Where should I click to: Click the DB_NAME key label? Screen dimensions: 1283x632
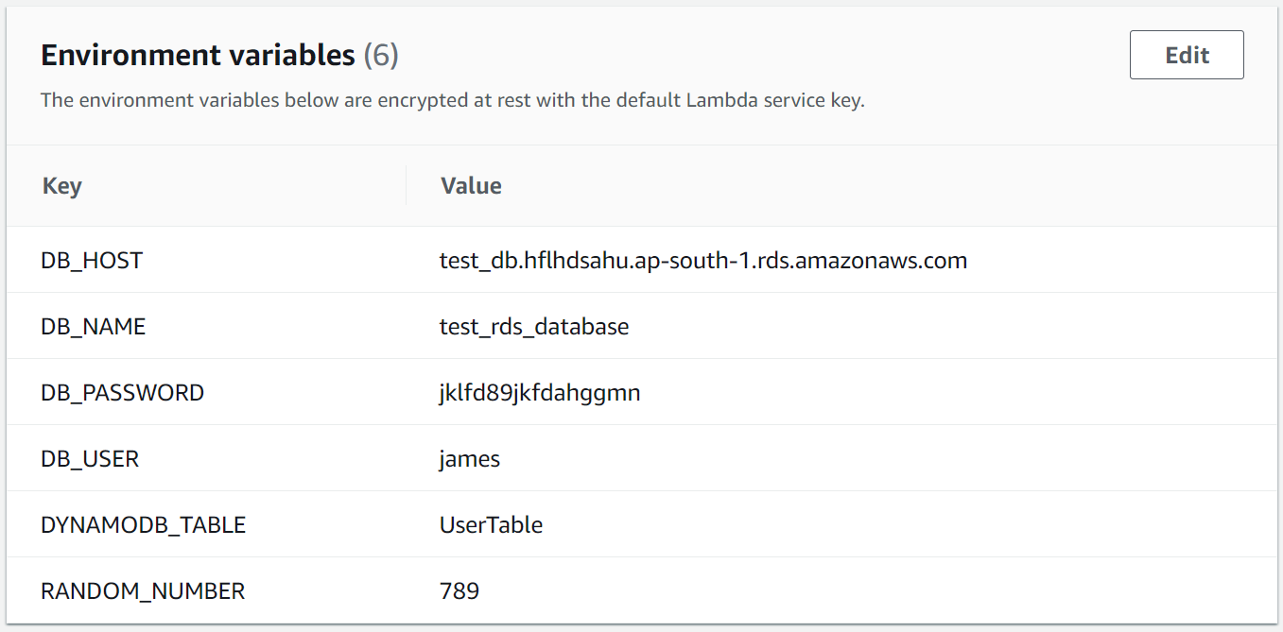[x=93, y=326]
